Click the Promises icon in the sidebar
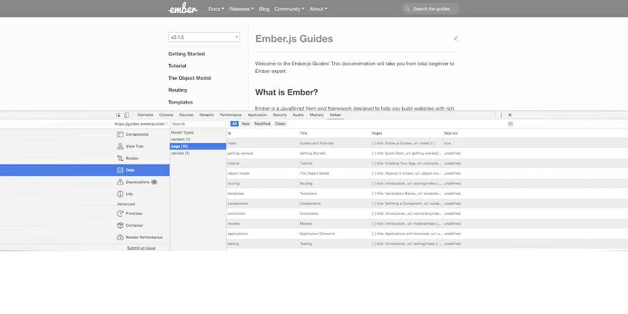Image resolution: width=628 pixels, height=314 pixels. pos(120,214)
